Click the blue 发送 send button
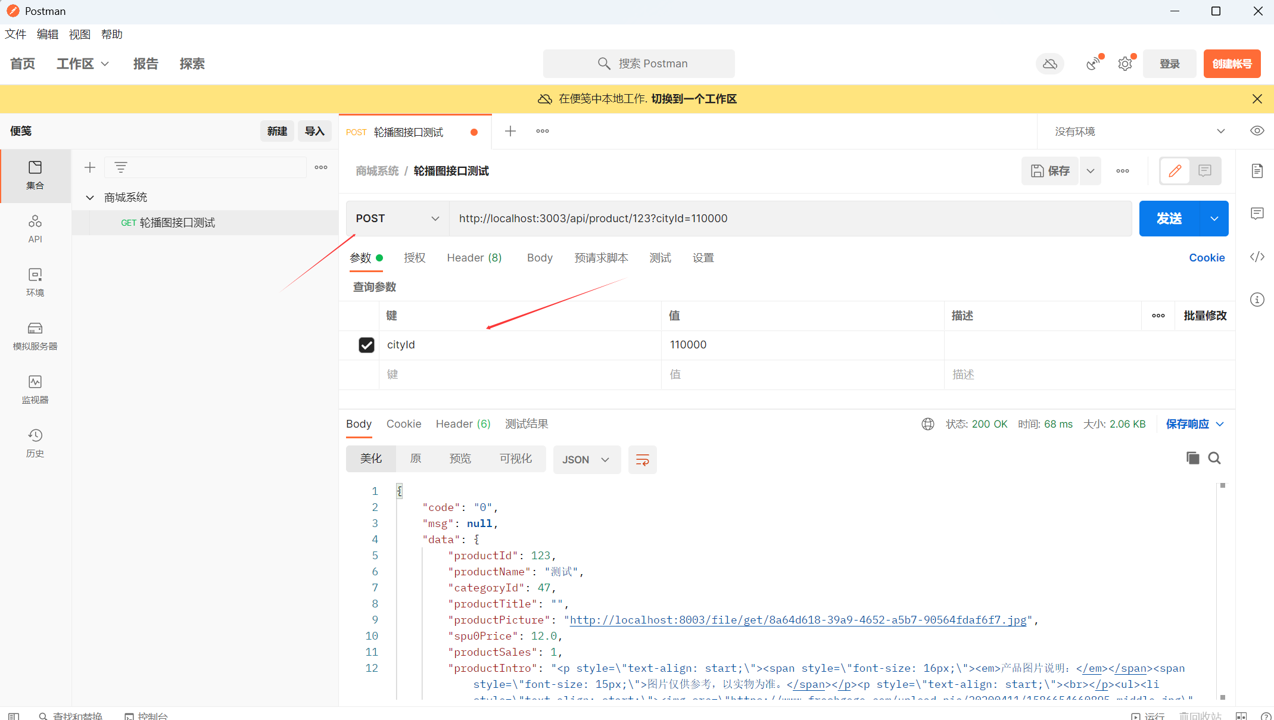 [x=1169, y=219]
